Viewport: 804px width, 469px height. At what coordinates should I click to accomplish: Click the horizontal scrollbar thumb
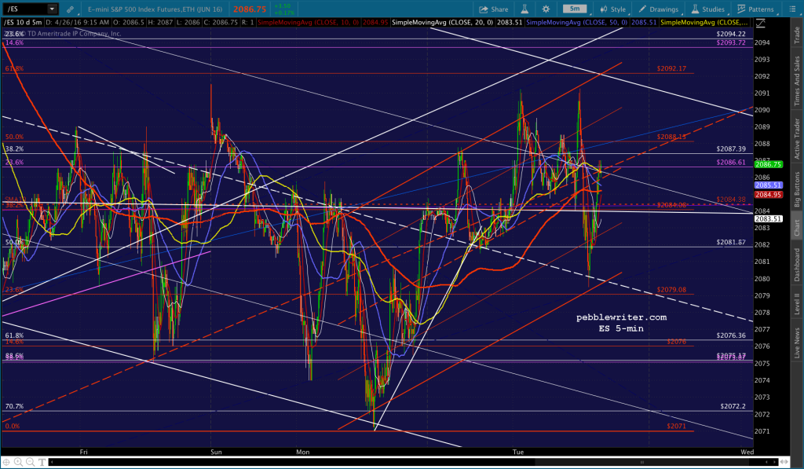coord(642,462)
